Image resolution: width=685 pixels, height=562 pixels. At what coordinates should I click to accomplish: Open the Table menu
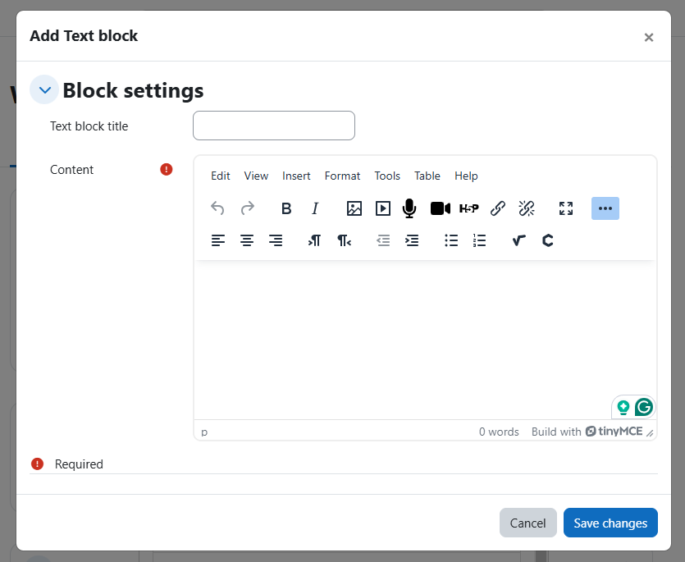click(x=427, y=176)
